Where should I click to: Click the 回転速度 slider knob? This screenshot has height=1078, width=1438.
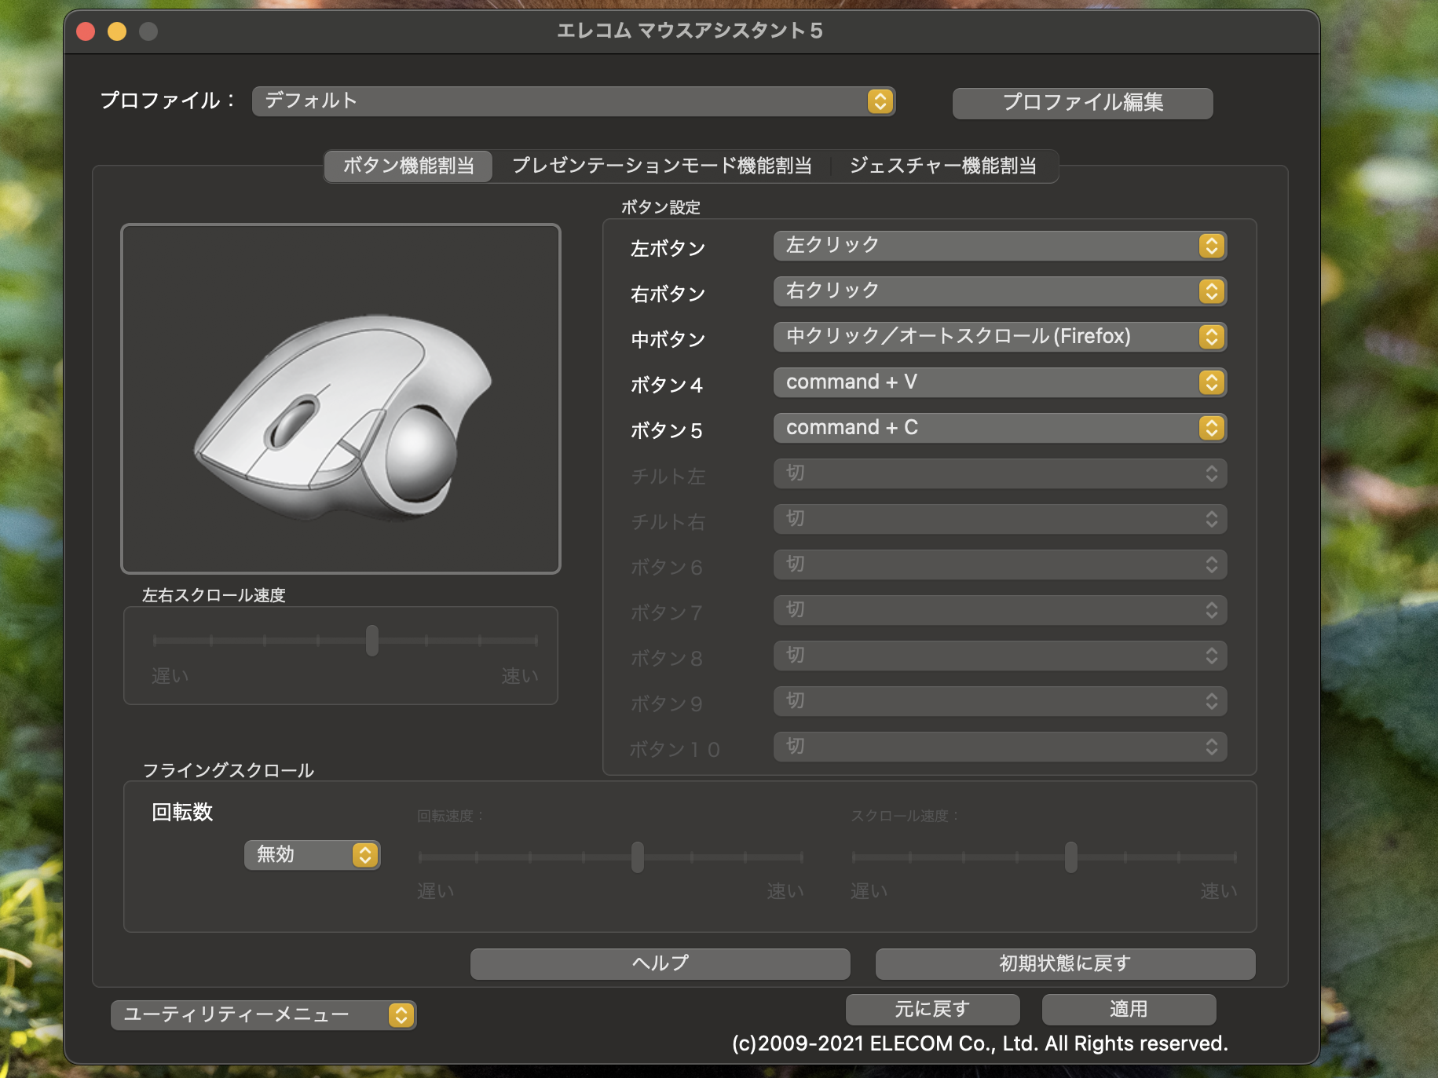(638, 857)
